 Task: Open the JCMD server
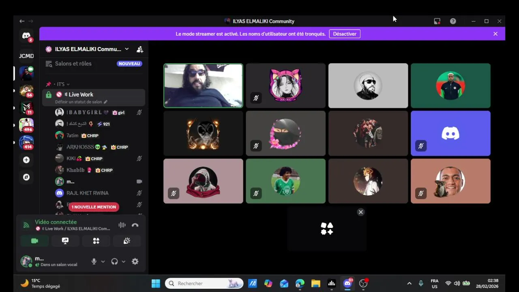[x=26, y=56]
